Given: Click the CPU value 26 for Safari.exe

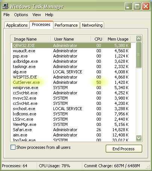Looking at the screenshot, I should pos(99,130).
